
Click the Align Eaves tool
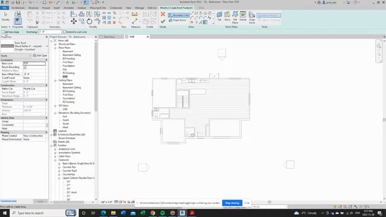tap(252, 17)
